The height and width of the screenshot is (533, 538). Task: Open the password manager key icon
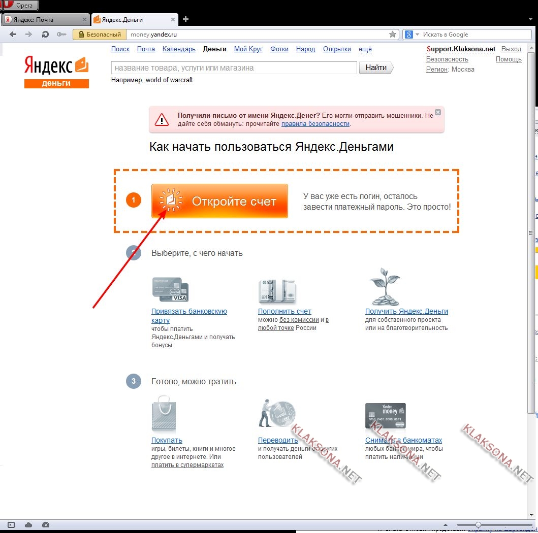(x=61, y=35)
